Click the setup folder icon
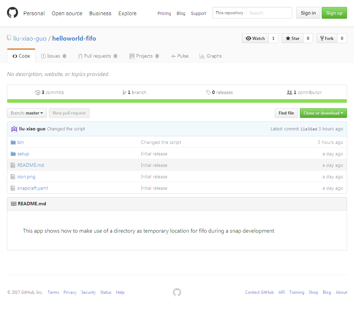354x309 pixels. (x=13, y=154)
